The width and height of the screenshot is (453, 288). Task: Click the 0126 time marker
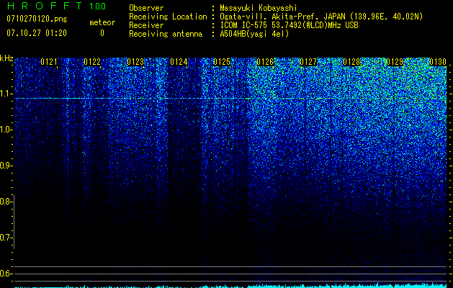tap(265, 62)
